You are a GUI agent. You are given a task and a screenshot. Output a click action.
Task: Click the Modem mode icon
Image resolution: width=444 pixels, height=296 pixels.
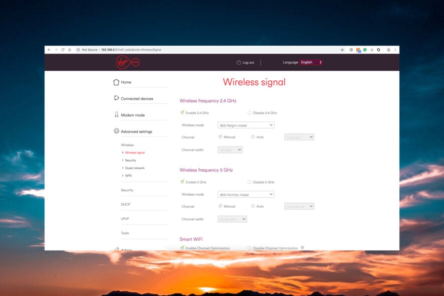click(x=116, y=114)
